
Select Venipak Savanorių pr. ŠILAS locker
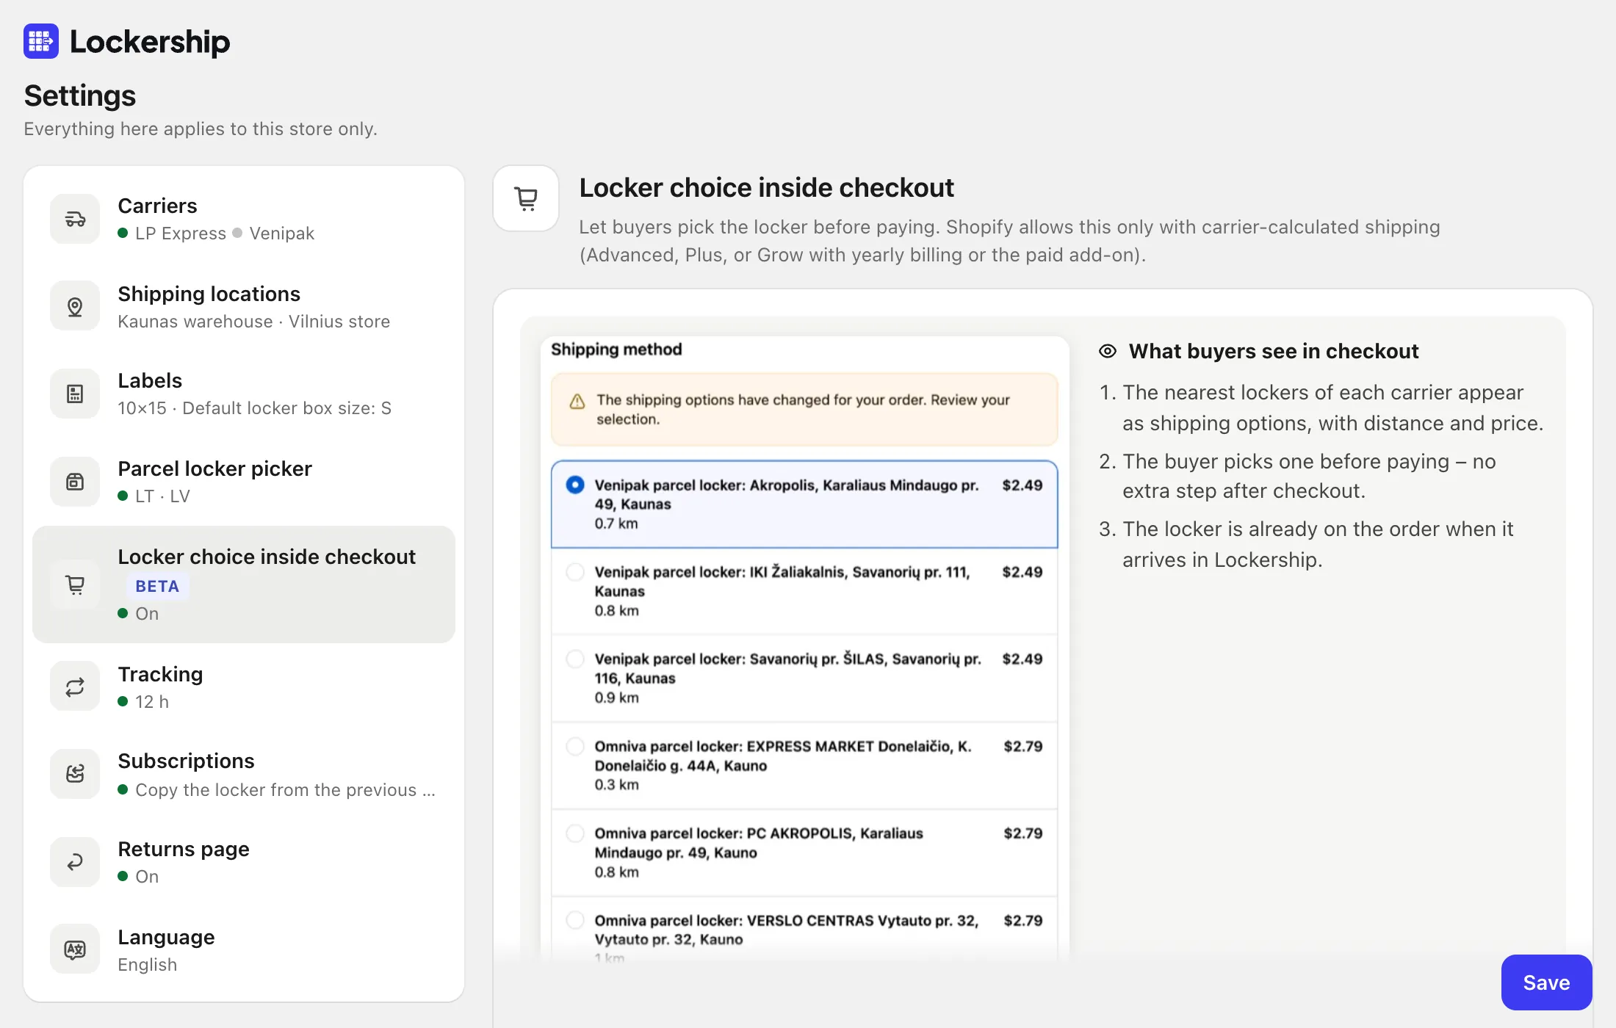804,678
